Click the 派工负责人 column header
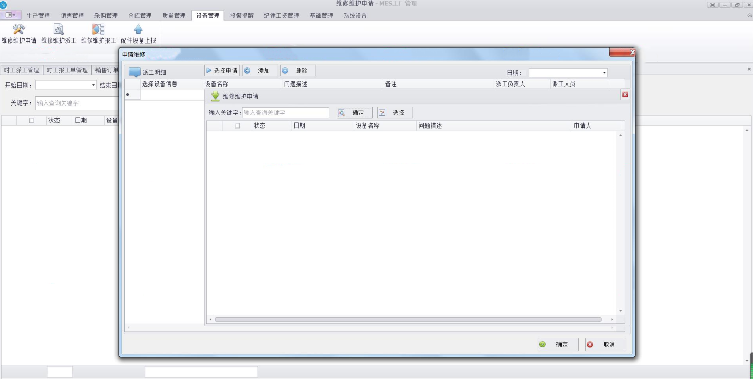Image resolution: width=753 pixels, height=379 pixels. coord(522,84)
